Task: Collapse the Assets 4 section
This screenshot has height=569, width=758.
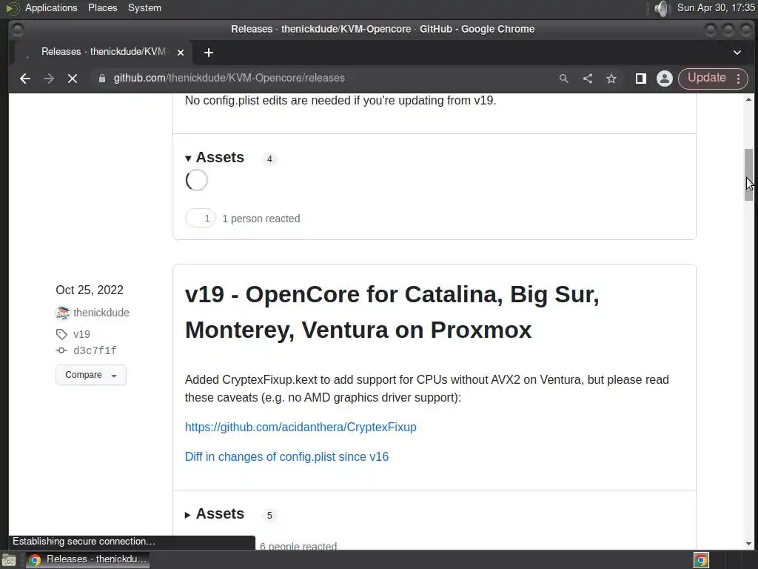Action: tap(215, 157)
